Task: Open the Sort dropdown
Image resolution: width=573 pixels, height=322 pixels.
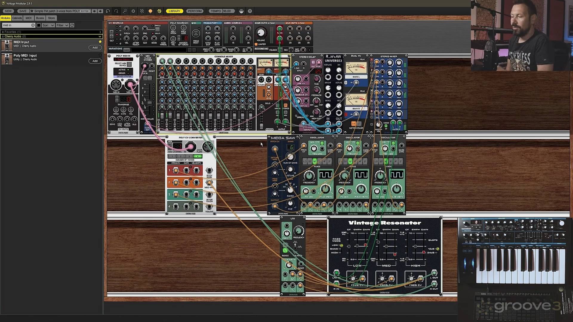Action: pos(48,25)
